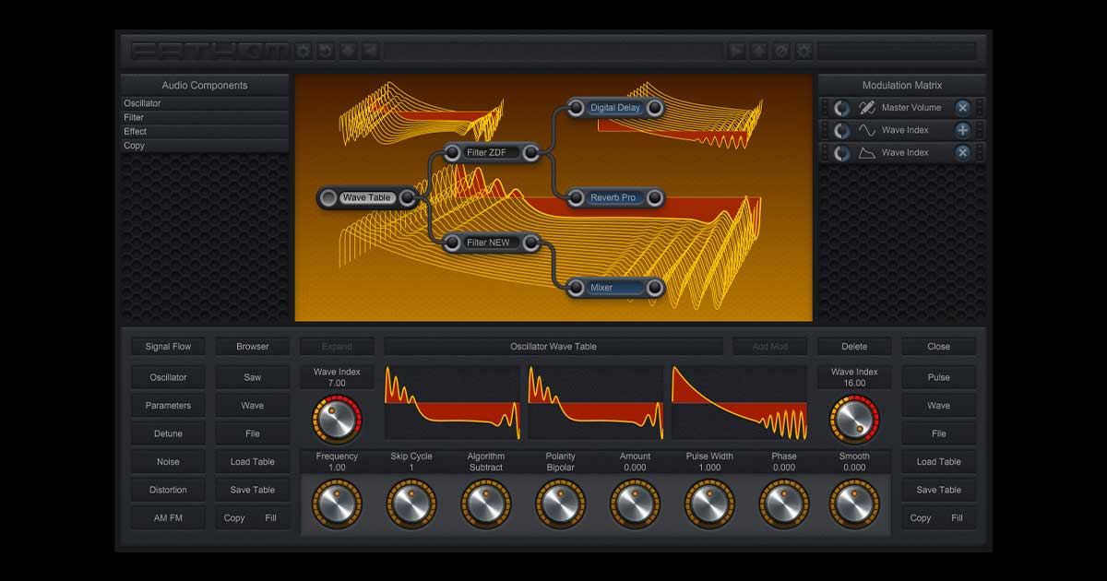This screenshot has height=581, width=1107.
Task: Click the Saw waveform button
Action: [253, 377]
